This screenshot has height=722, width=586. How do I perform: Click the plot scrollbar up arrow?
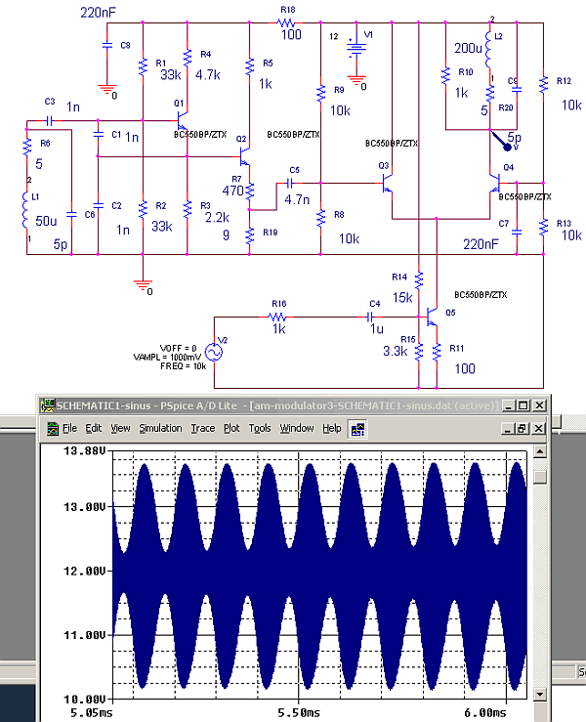tap(540, 450)
